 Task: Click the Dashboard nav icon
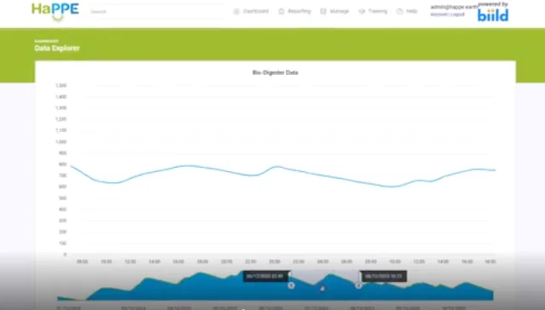(x=237, y=11)
